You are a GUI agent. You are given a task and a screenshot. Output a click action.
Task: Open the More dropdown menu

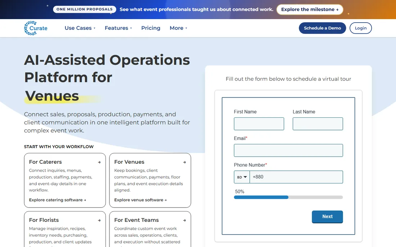pos(178,28)
